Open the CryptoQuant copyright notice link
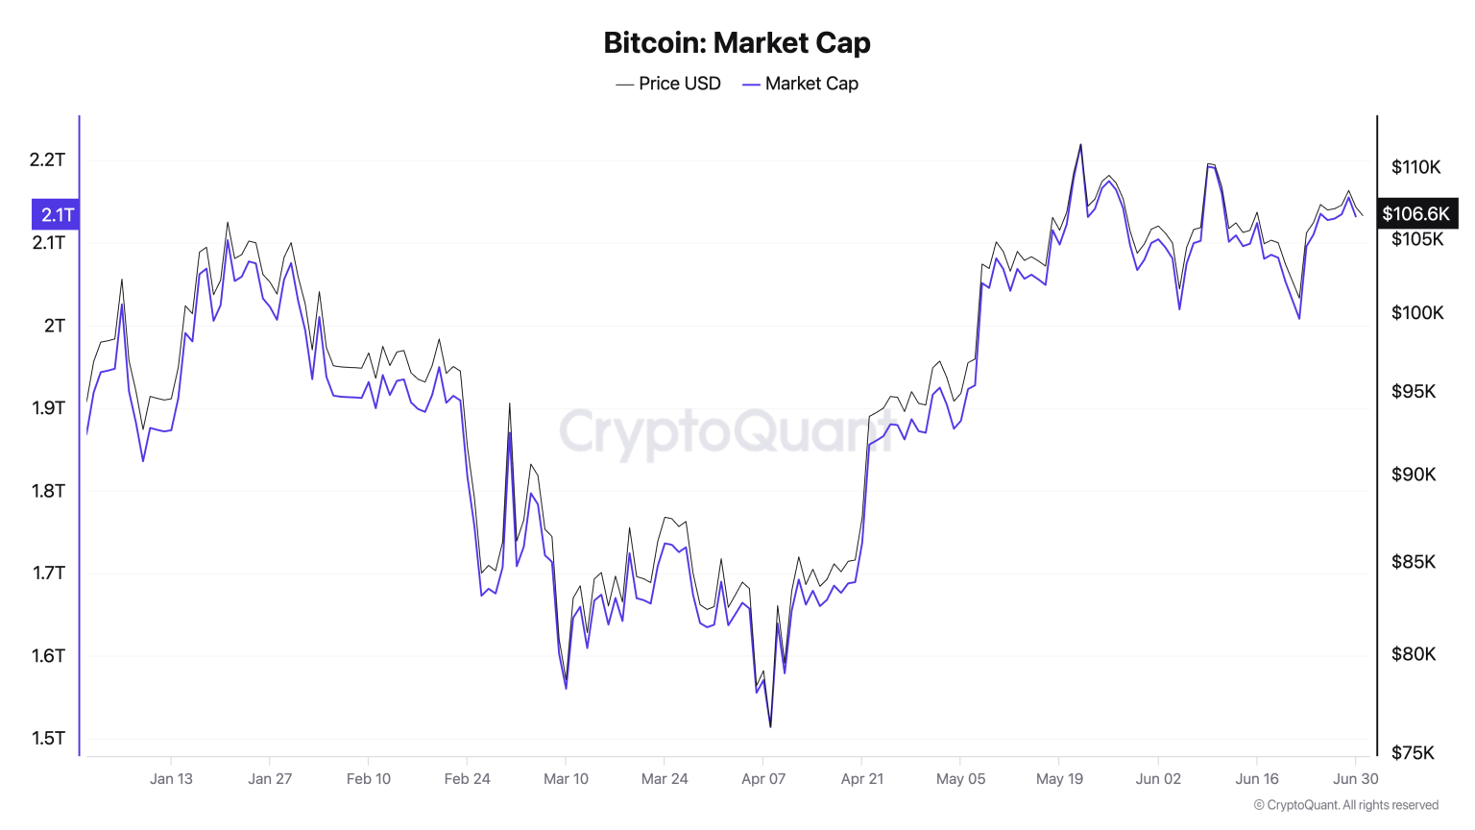Viewport: 1475px width, 830px height. click(1345, 805)
